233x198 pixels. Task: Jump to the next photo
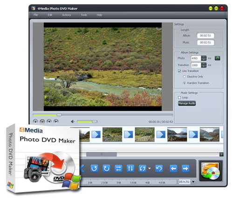56,122
